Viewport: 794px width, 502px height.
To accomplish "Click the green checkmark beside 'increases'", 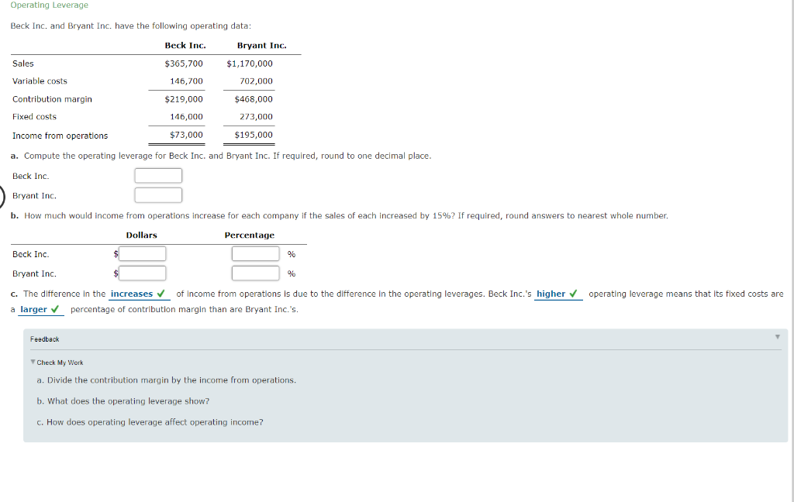I will [161, 293].
